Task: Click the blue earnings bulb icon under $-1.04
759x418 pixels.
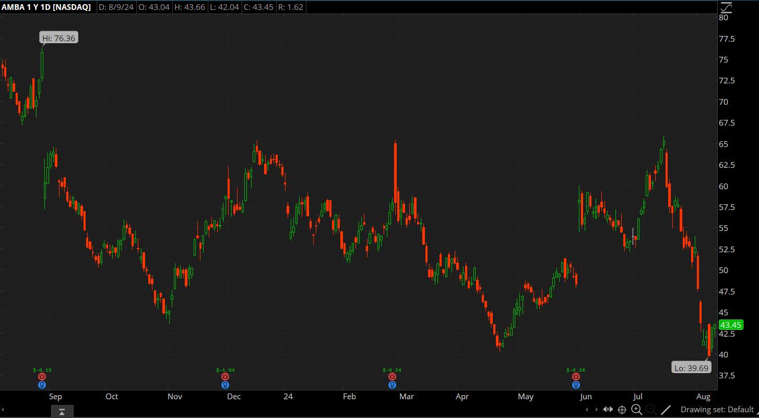Action: click(225, 385)
